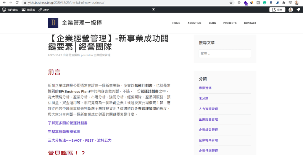Click the collapse arrow in admin bar center
The width and height of the screenshot is (303, 155).
154,9
